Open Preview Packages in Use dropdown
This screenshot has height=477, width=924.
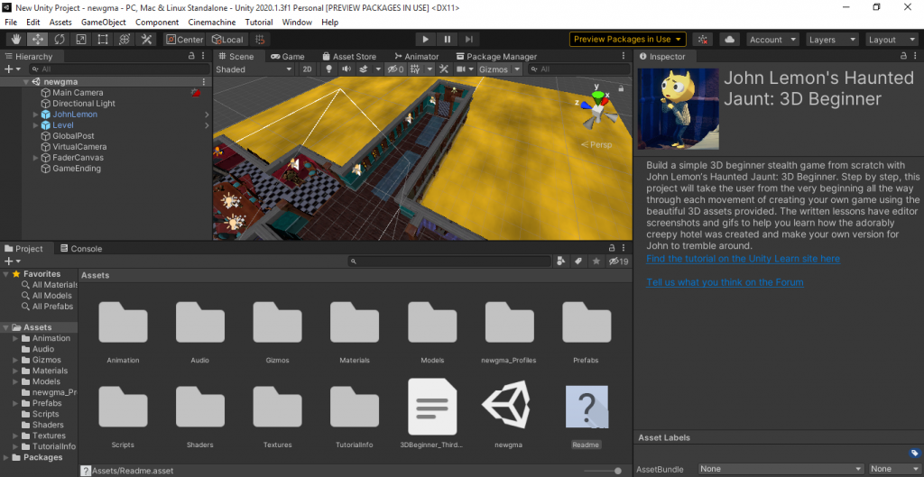click(x=628, y=40)
